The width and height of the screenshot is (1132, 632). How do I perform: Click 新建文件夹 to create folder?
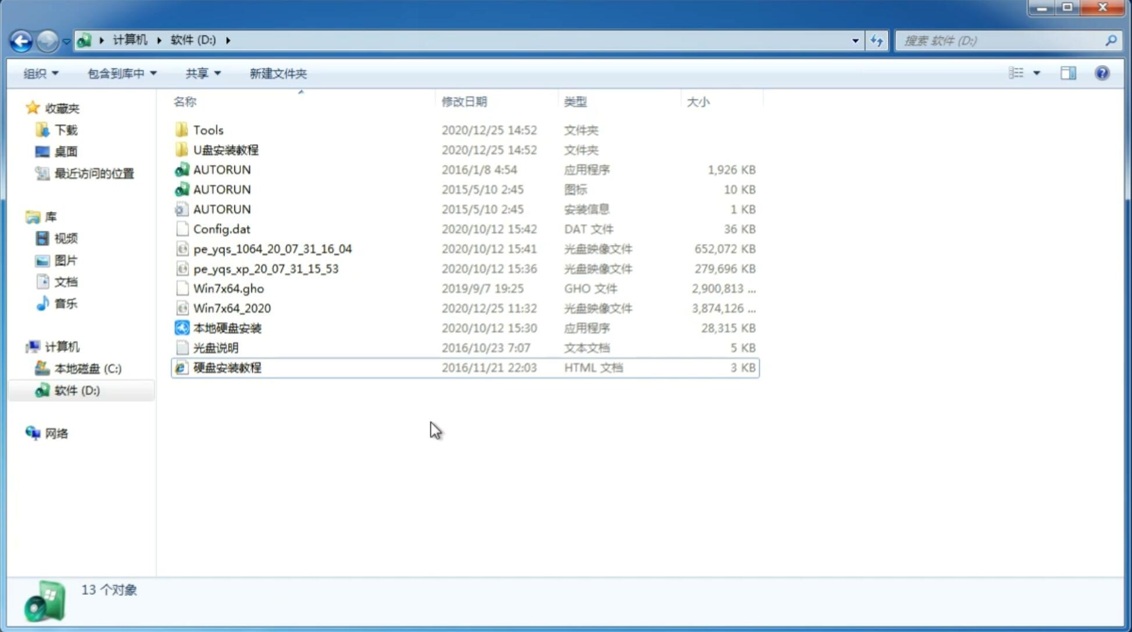277,72
